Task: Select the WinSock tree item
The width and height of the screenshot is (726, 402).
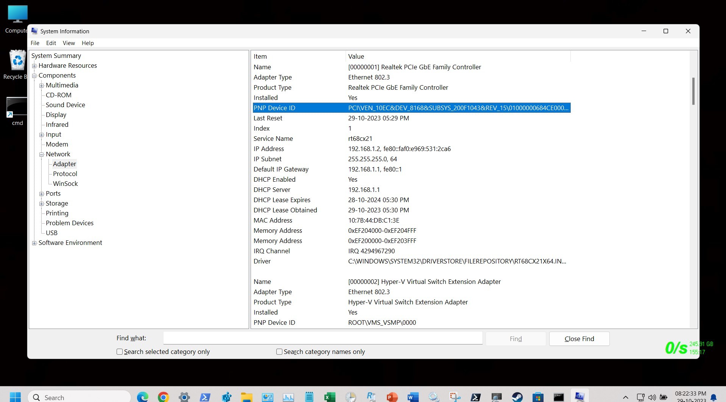Action: pos(65,184)
